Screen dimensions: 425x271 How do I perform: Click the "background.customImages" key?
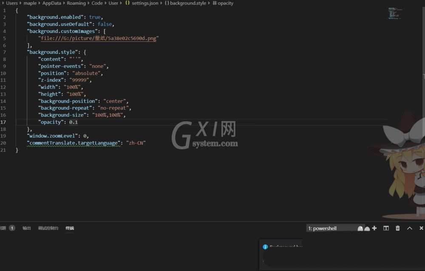[62, 31]
